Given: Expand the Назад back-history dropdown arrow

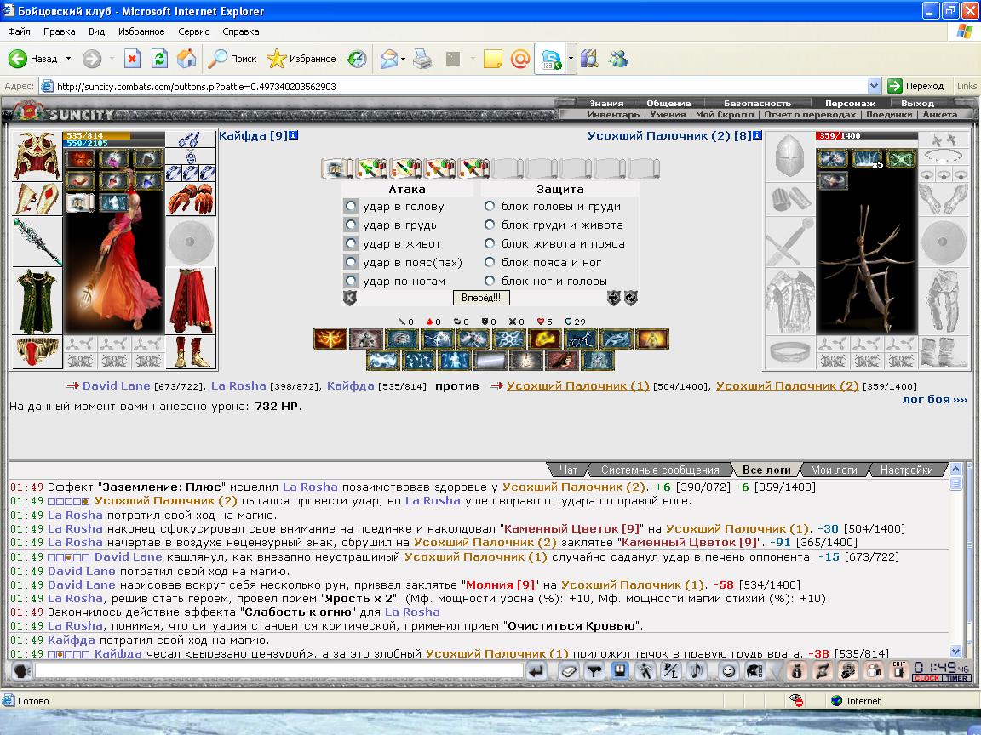Looking at the screenshot, I should pos(68,59).
